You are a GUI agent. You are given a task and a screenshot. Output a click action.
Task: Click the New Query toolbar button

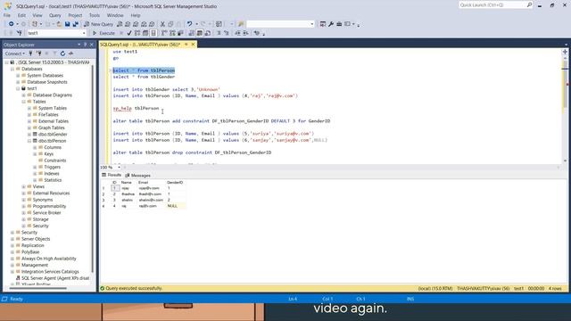coord(98,24)
